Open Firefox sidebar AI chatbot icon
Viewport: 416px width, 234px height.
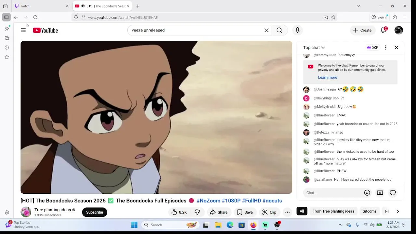click(x=7, y=29)
